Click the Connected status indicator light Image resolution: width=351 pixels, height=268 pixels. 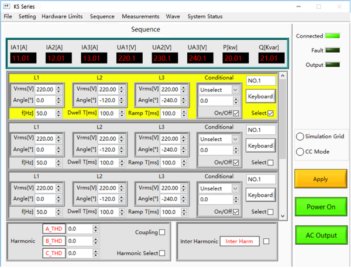tap(333, 36)
